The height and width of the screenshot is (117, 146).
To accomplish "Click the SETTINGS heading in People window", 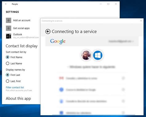I will (x=12, y=12).
